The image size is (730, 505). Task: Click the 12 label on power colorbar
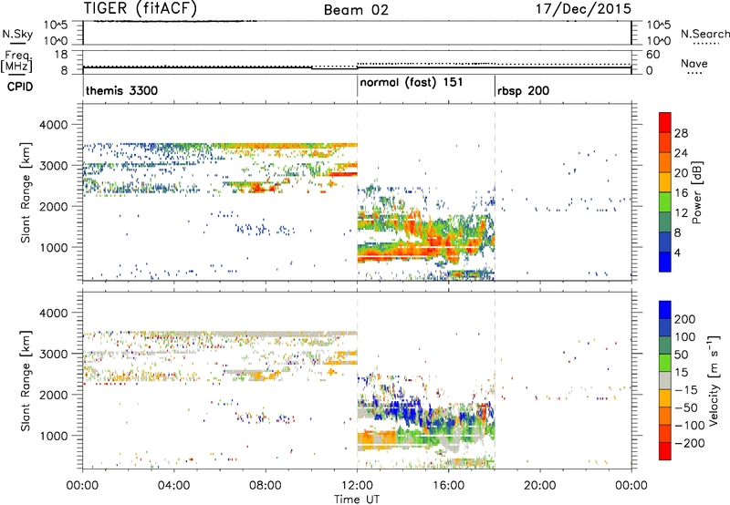(681, 213)
